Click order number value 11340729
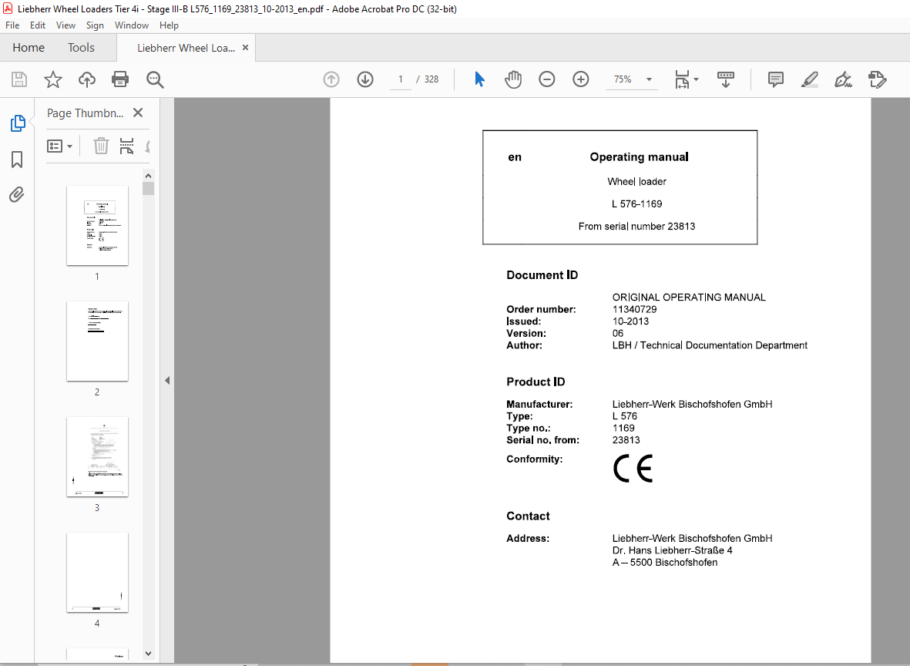 (634, 309)
